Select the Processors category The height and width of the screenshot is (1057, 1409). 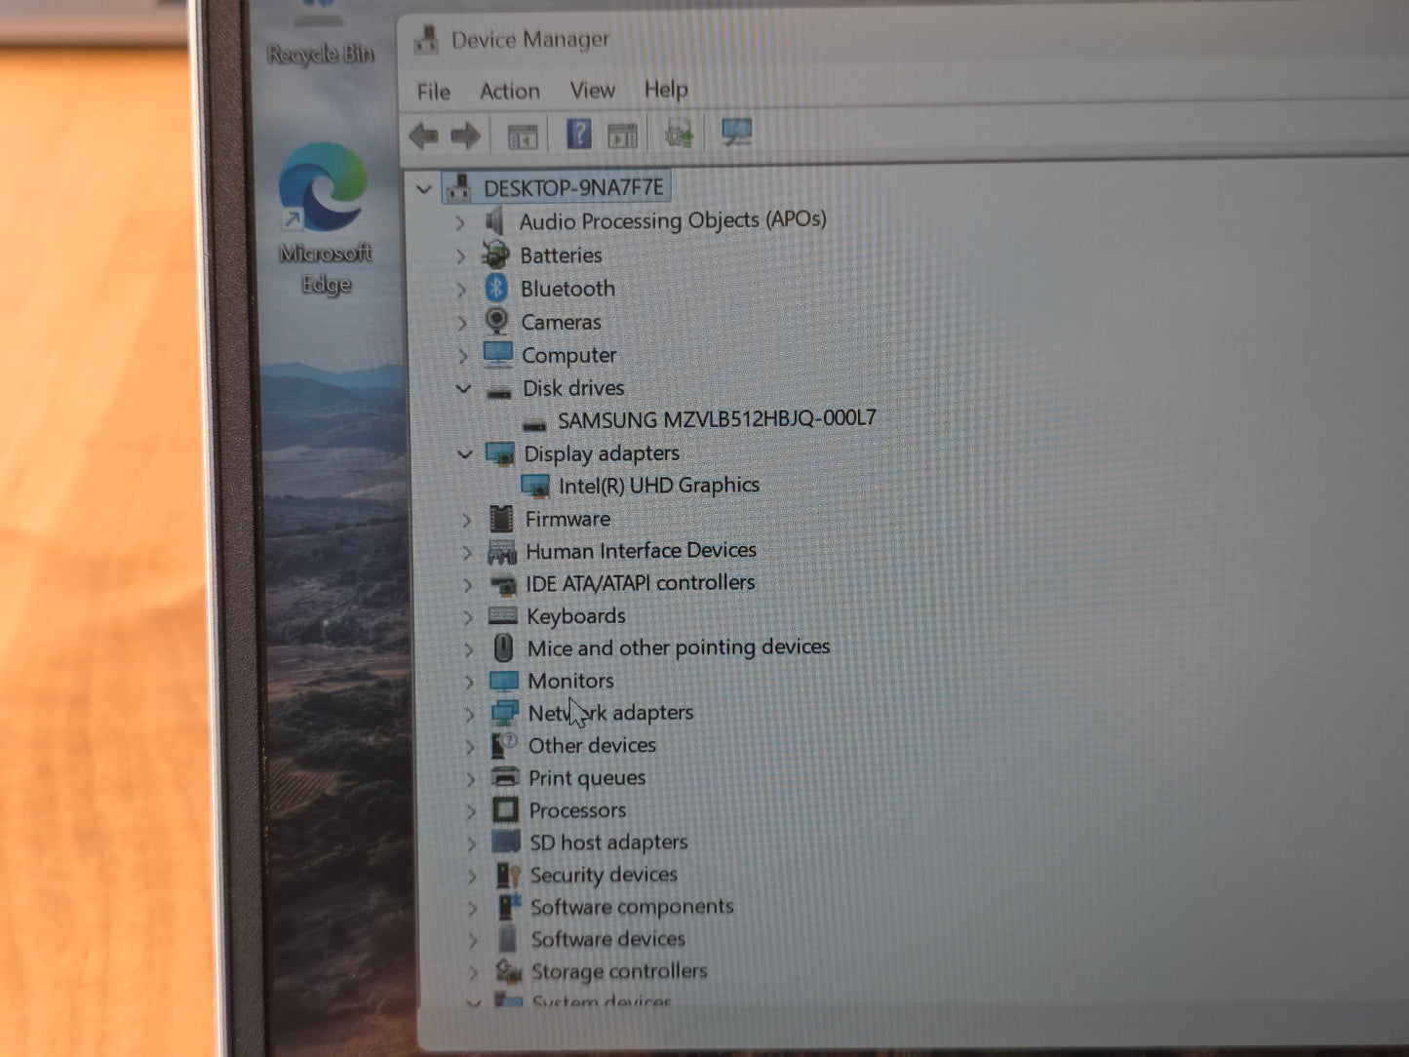(577, 810)
